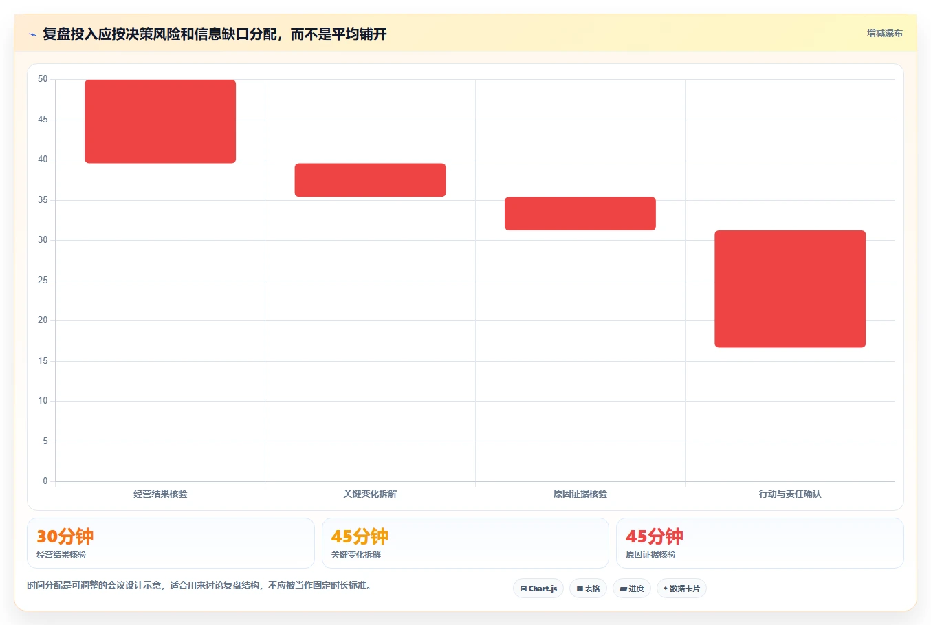The height and width of the screenshot is (625, 931).
Task: Click the y-axis value 25
Action: 43,281
